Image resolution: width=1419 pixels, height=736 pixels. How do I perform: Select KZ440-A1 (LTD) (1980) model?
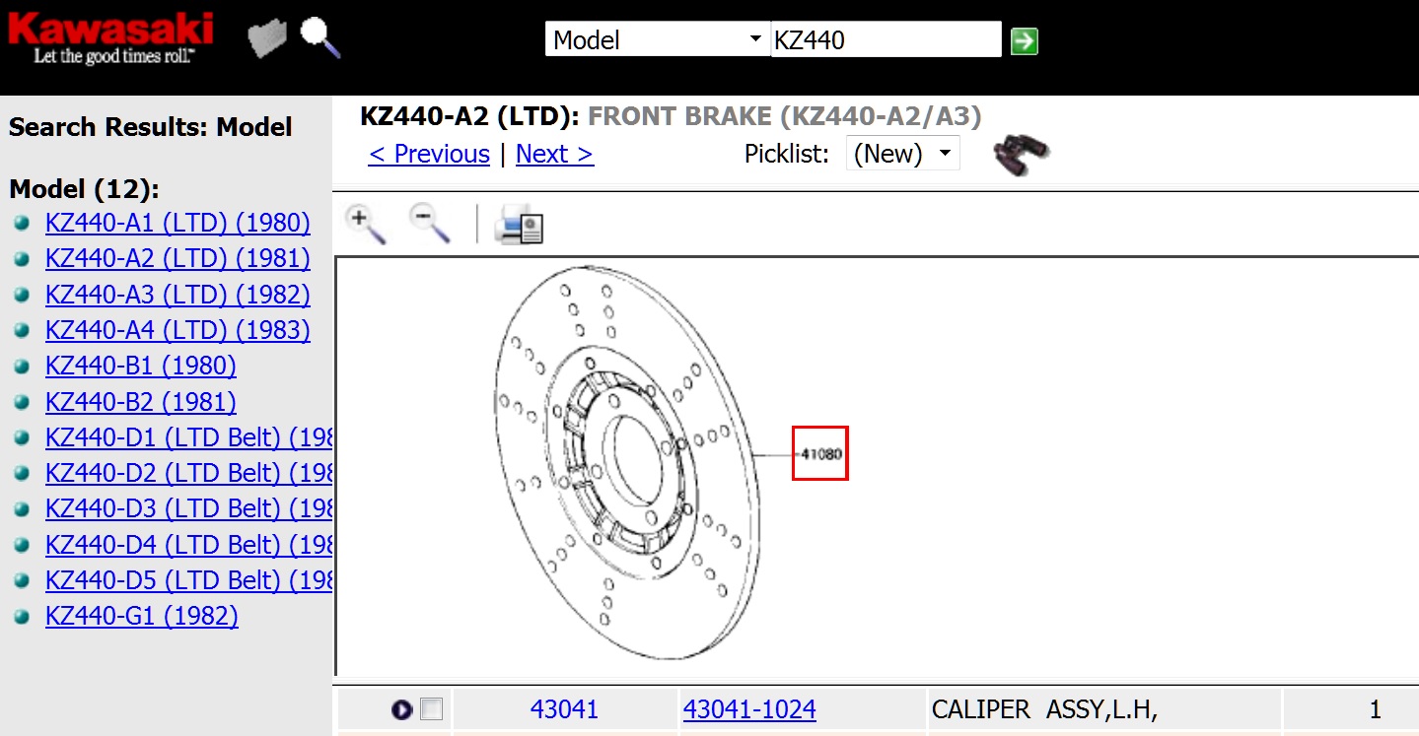tap(177, 223)
